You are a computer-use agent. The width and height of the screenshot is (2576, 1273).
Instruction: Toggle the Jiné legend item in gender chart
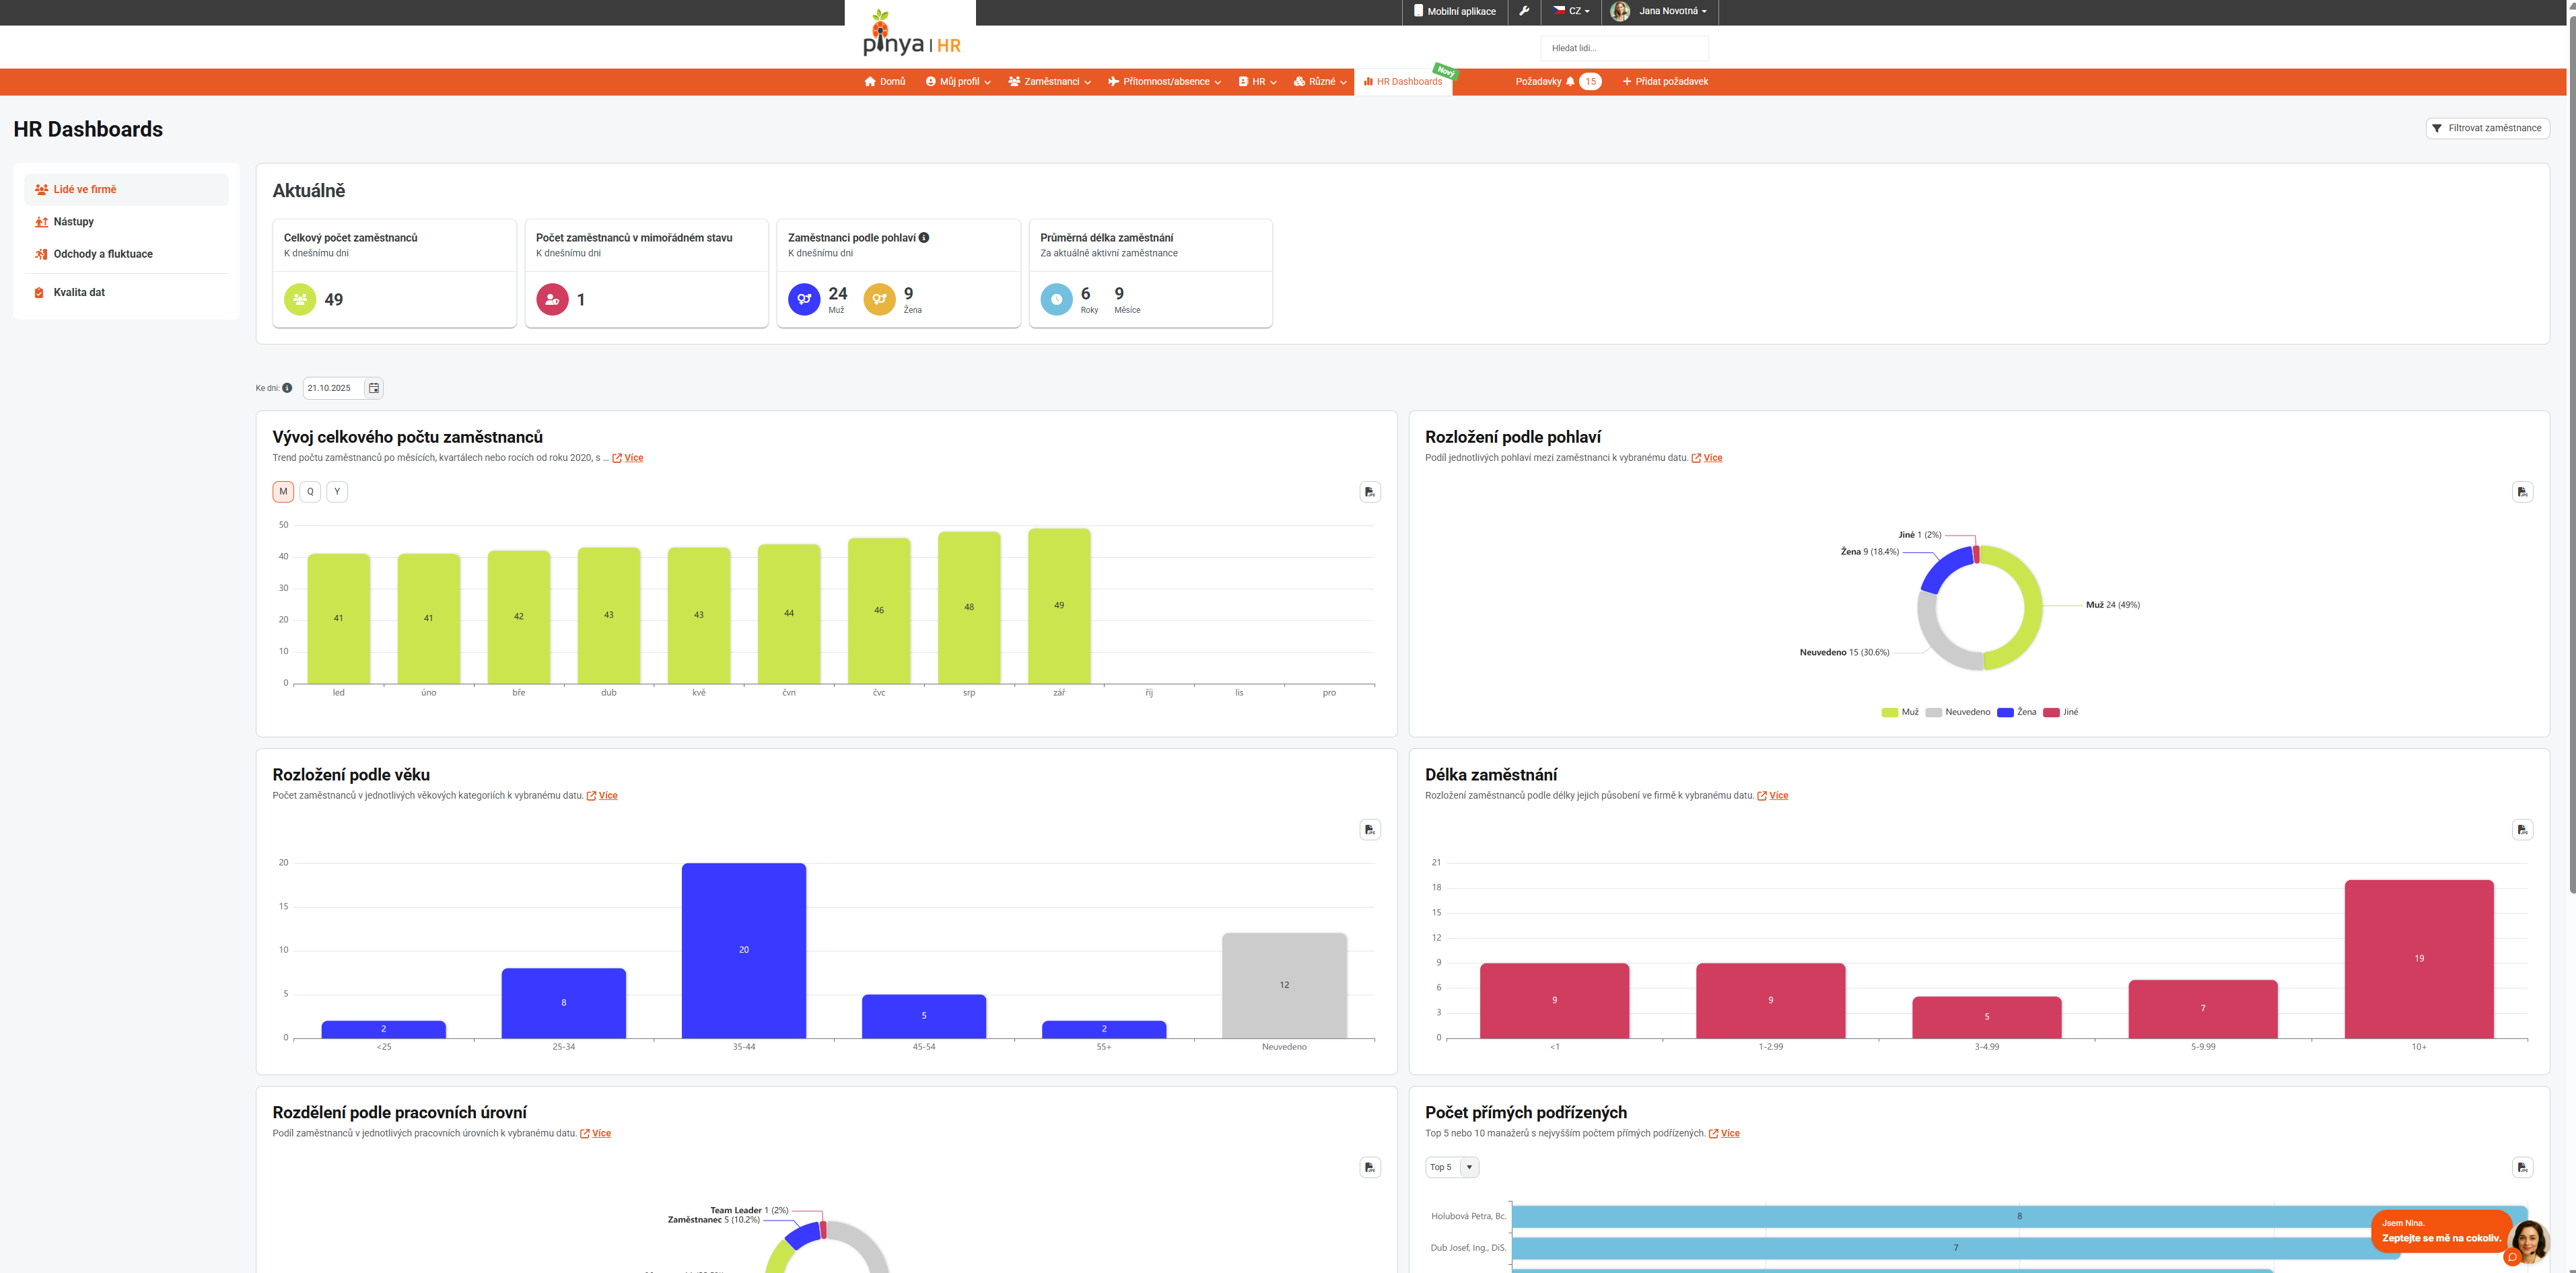pyautogui.click(x=2060, y=713)
